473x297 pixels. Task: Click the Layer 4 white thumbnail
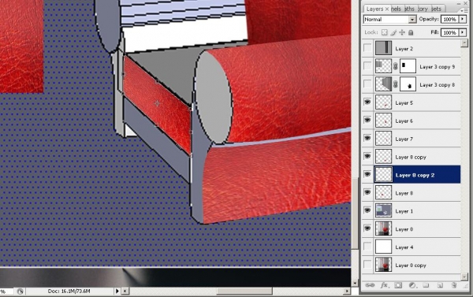pos(383,247)
